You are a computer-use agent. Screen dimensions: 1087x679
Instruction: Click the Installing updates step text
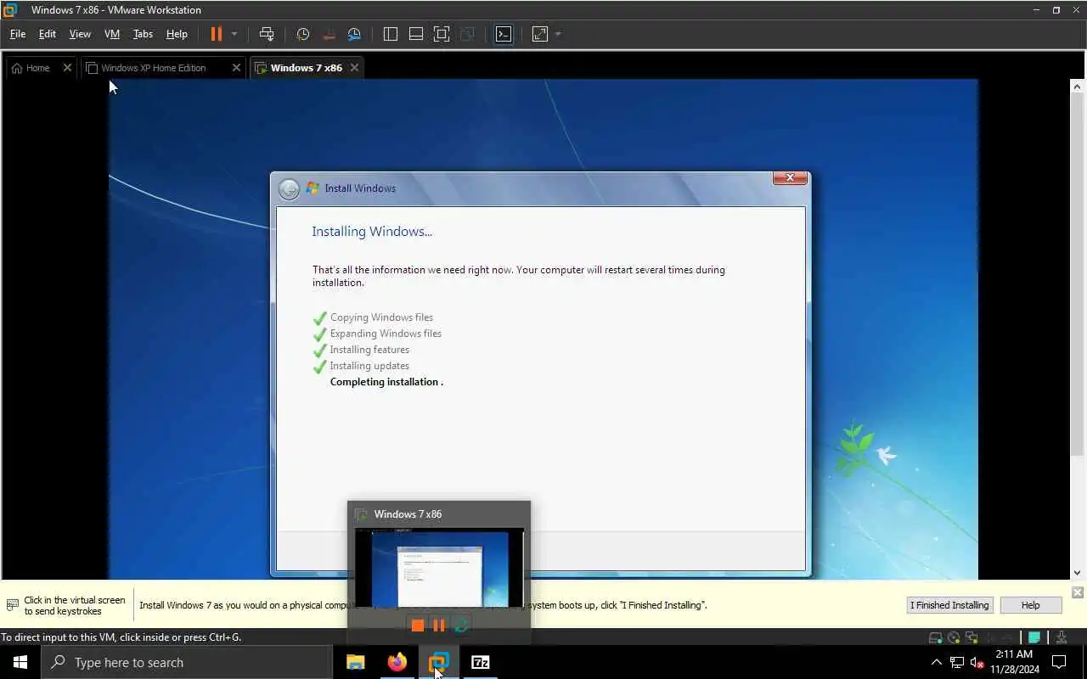pyautogui.click(x=369, y=366)
